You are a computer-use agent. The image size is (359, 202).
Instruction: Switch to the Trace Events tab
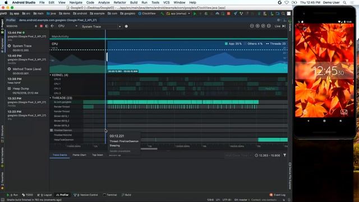(60, 155)
